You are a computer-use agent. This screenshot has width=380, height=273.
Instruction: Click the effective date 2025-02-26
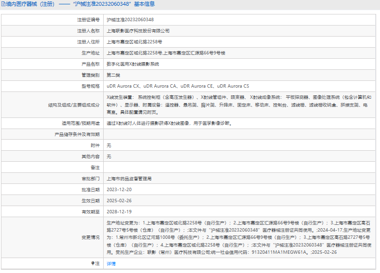pyautogui.click(x=119, y=201)
